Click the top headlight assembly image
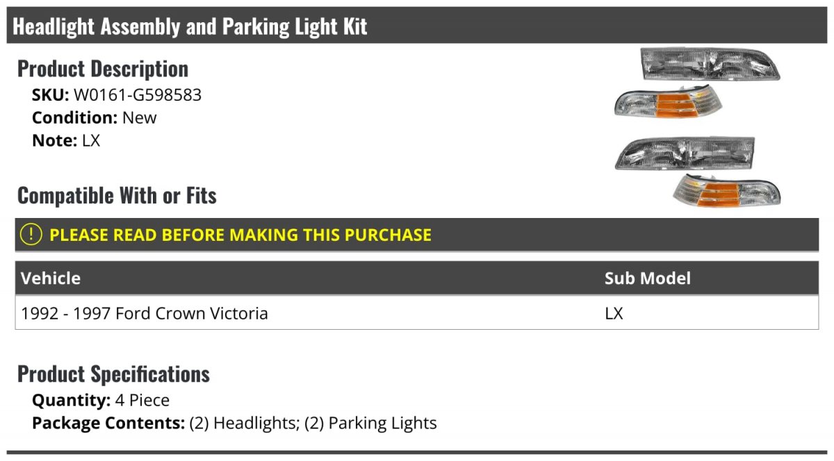This screenshot has width=834, height=461. [710, 64]
